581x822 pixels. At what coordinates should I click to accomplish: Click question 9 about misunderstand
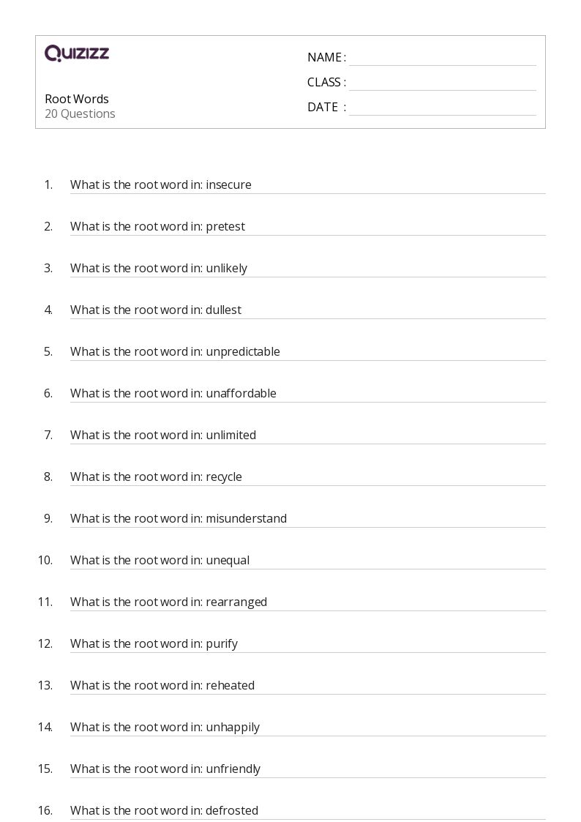coord(178,519)
